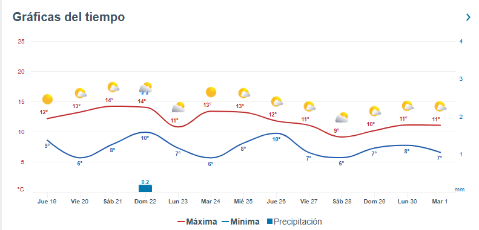Click the partly cloudy icon for Vie 20
The image size is (479, 230).
(x=81, y=93)
